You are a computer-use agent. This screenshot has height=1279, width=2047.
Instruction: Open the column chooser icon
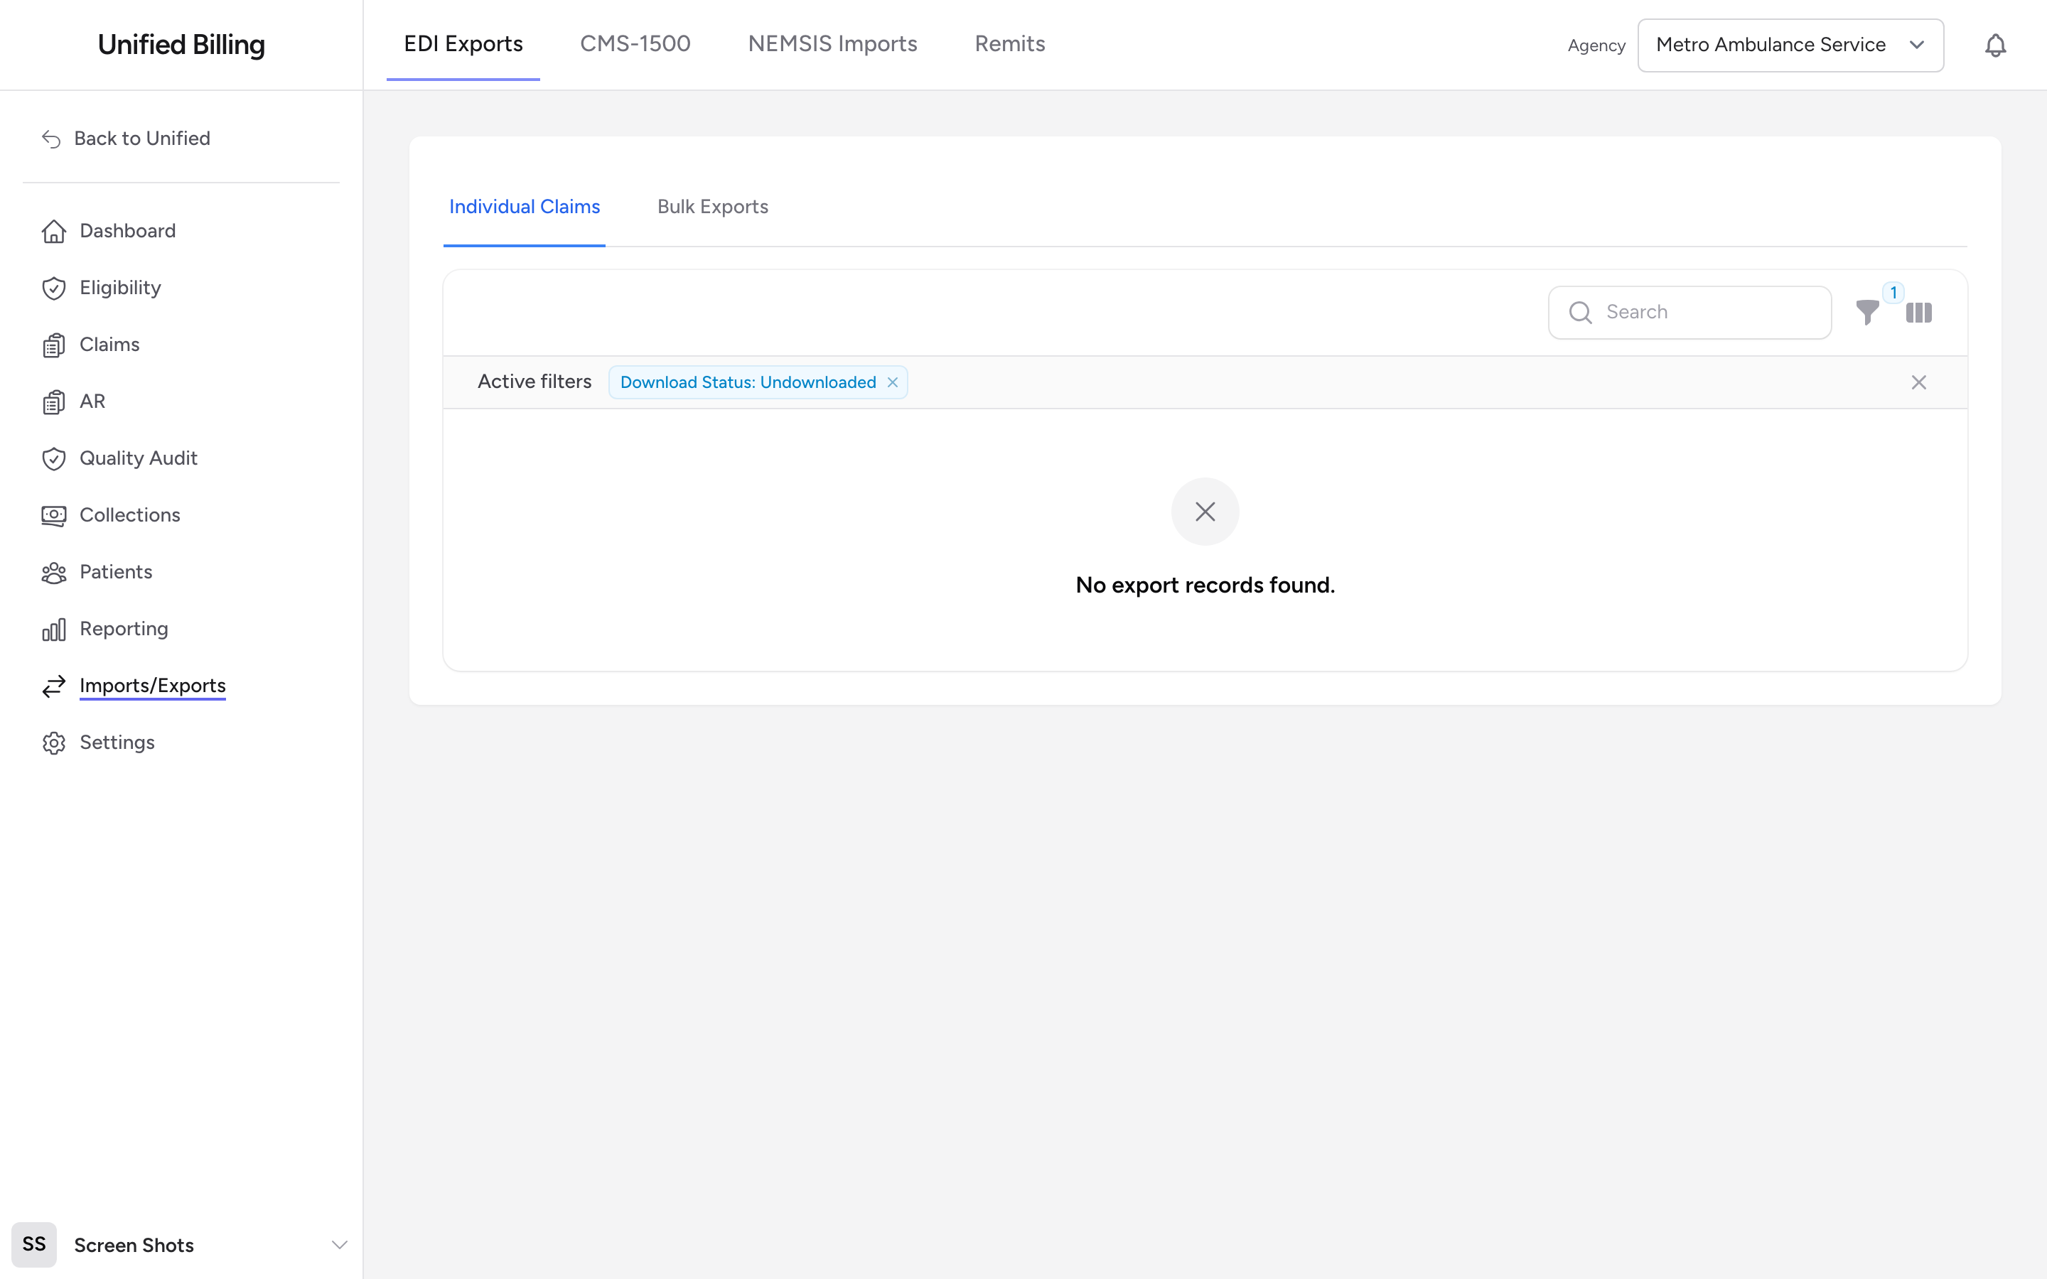(x=1918, y=313)
